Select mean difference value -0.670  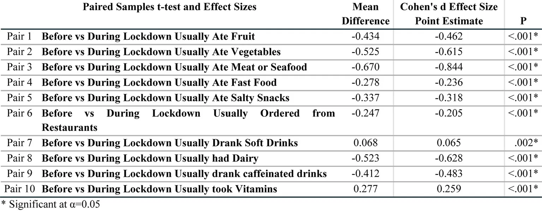(x=365, y=67)
